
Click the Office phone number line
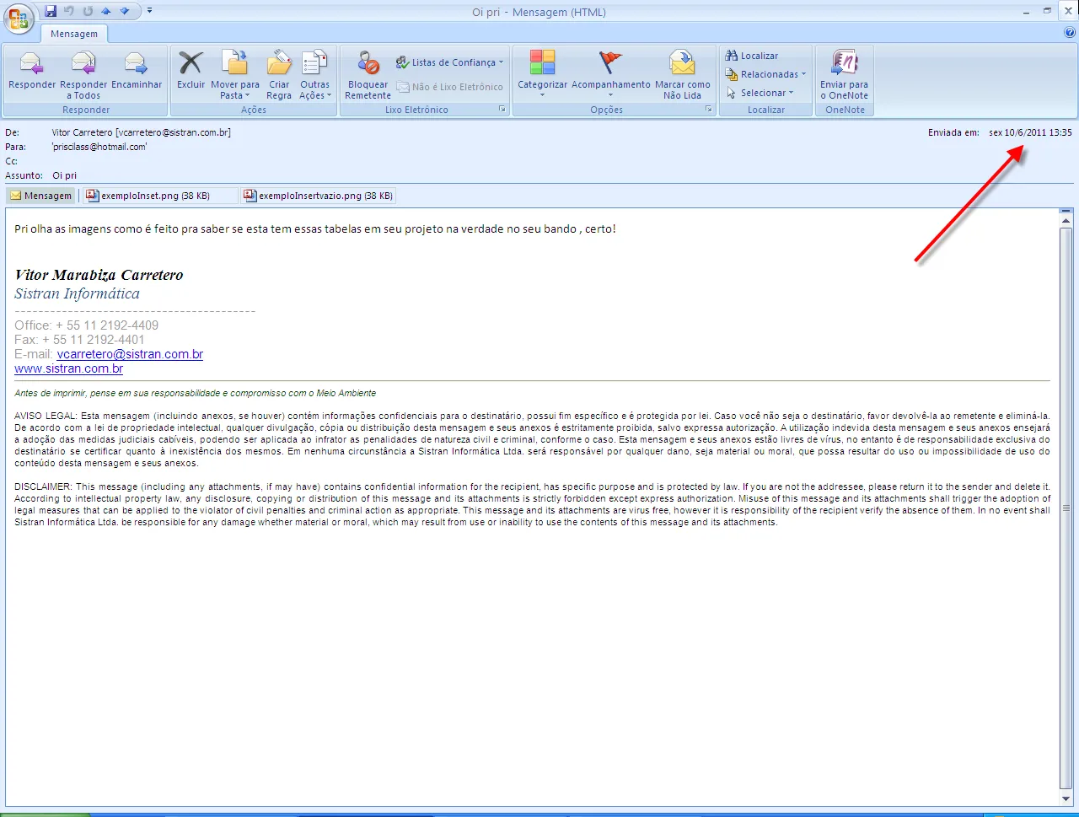86,325
